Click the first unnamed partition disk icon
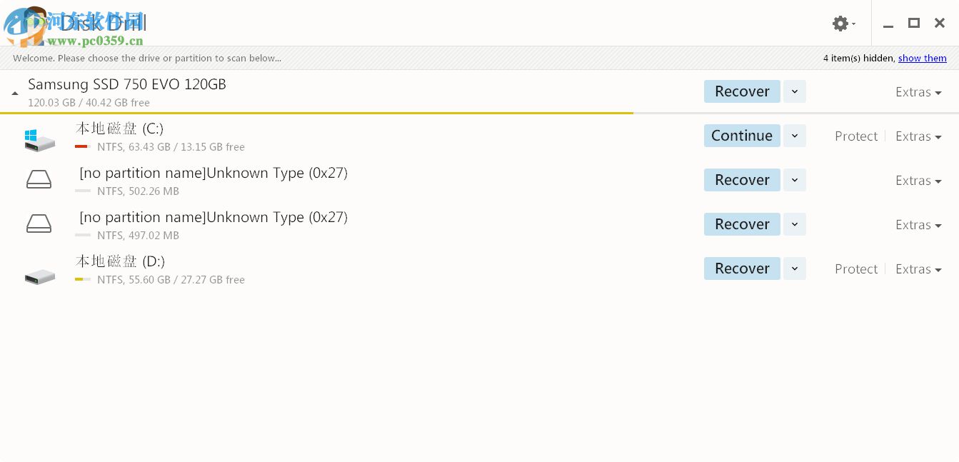This screenshot has width=959, height=462. [x=39, y=179]
